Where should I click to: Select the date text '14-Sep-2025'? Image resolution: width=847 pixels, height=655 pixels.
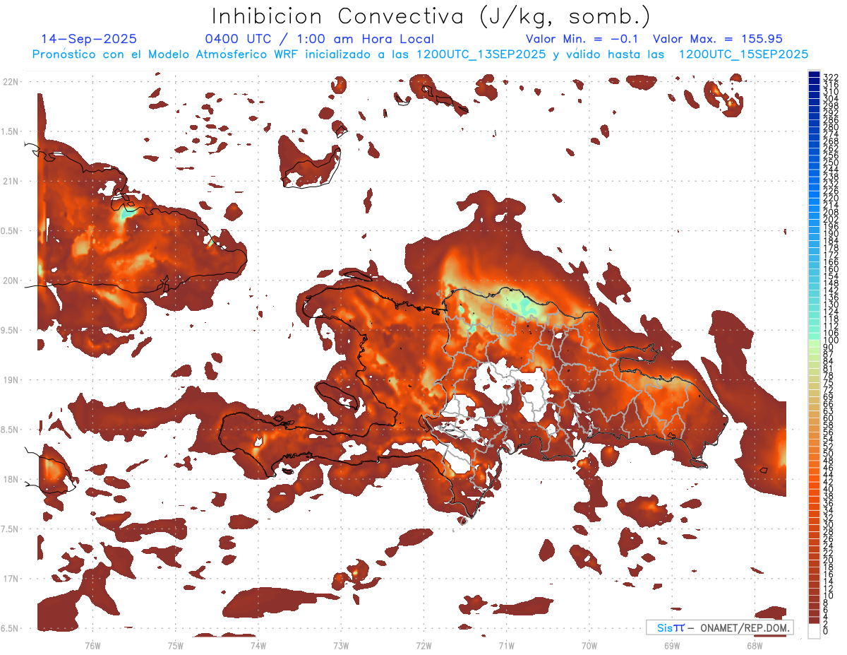coord(89,39)
